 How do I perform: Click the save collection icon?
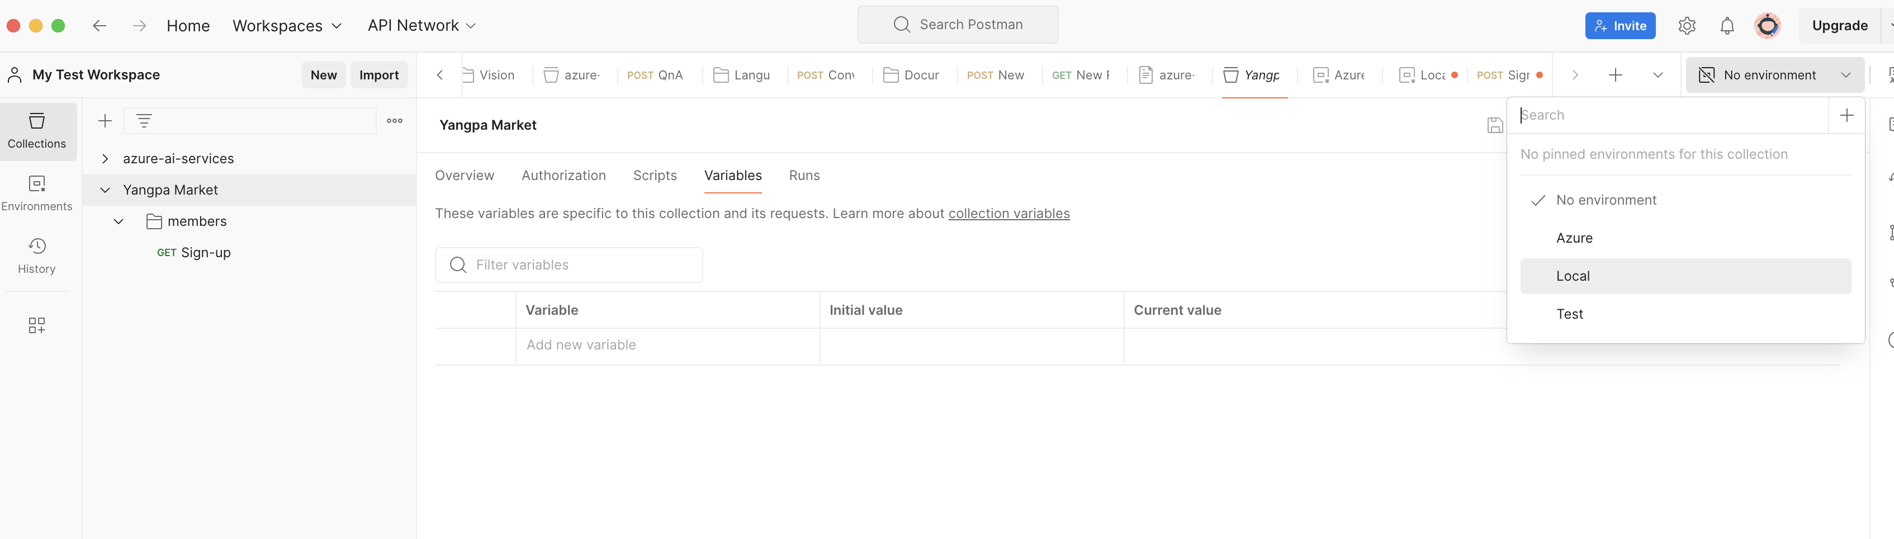pyautogui.click(x=1495, y=125)
